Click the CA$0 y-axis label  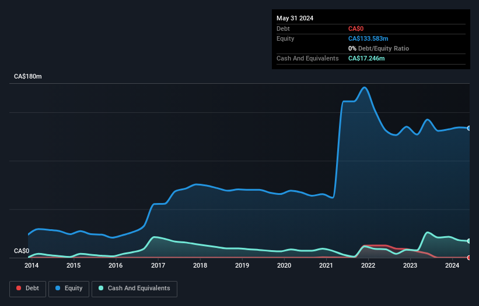click(x=22, y=251)
